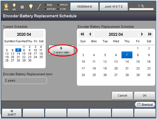Check the EMG status indicator

coord(48,5)
